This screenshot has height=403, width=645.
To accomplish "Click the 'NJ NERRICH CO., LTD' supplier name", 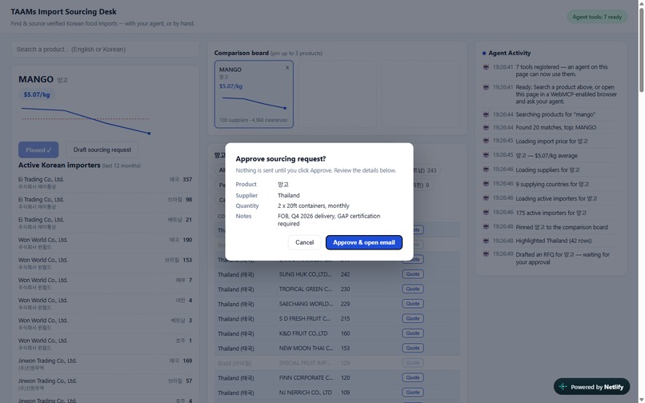I will point(305,393).
